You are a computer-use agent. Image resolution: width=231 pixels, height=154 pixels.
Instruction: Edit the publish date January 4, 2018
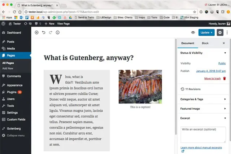point(211,71)
